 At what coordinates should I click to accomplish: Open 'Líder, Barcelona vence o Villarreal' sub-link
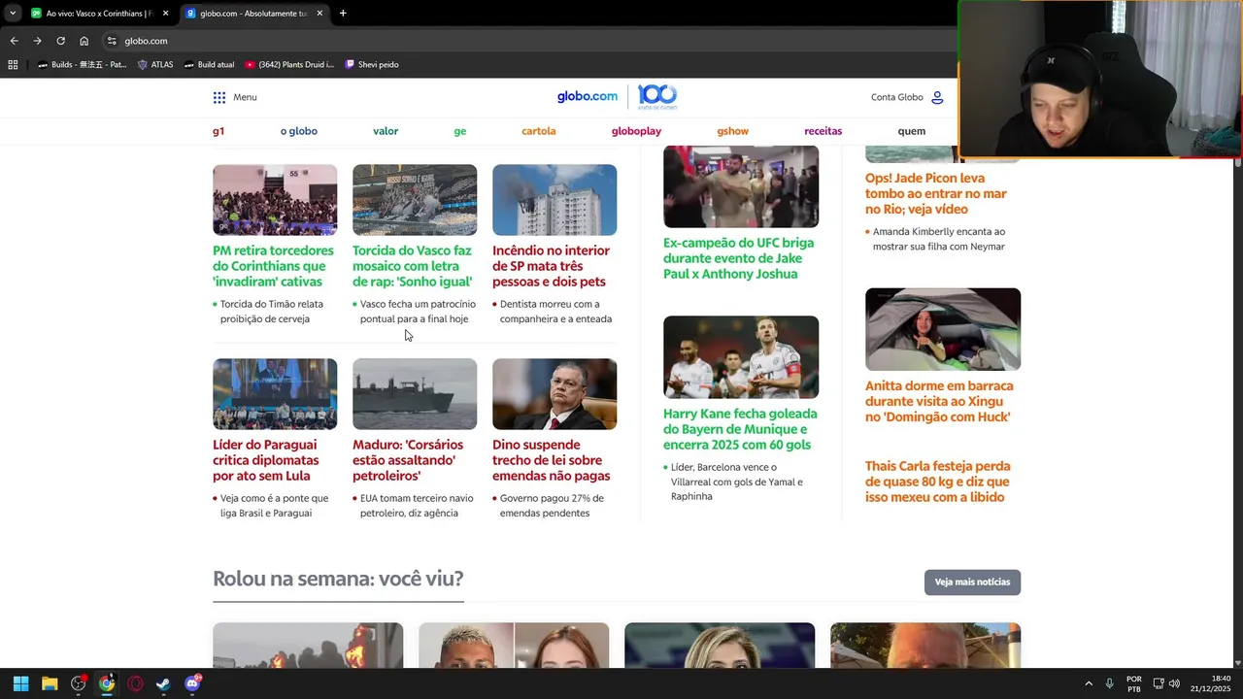pyautogui.click(x=737, y=482)
